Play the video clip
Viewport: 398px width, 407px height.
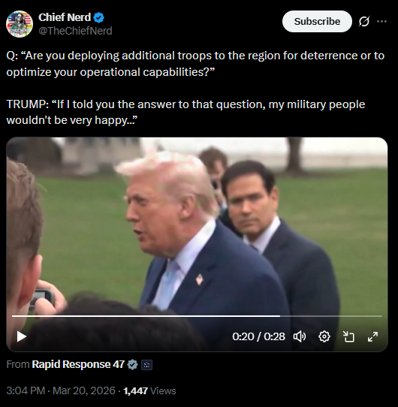tap(21, 336)
